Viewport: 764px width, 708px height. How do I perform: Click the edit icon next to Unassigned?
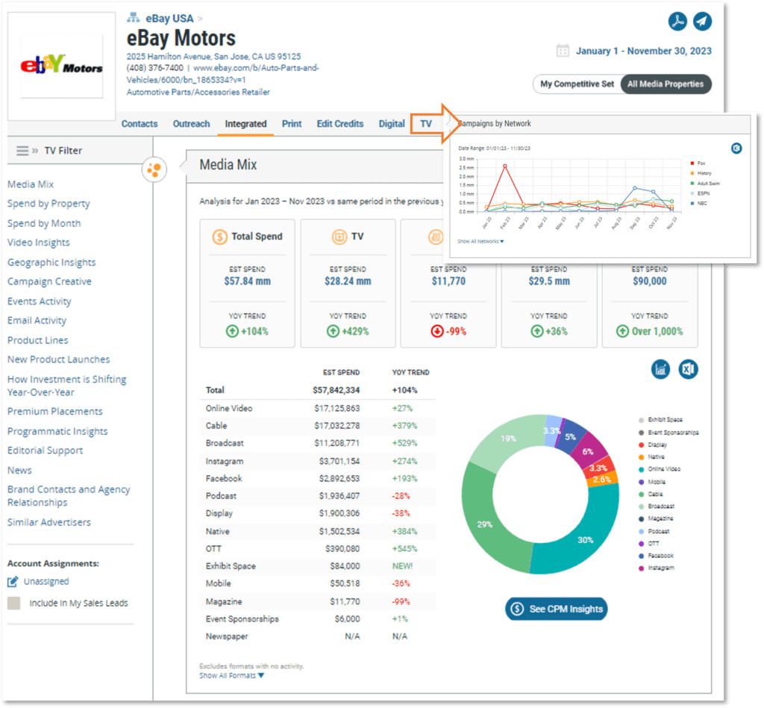[13, 581]
